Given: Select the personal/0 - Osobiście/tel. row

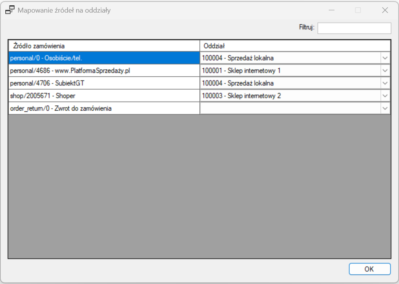Looking at the screenshot, I should 104,58.
